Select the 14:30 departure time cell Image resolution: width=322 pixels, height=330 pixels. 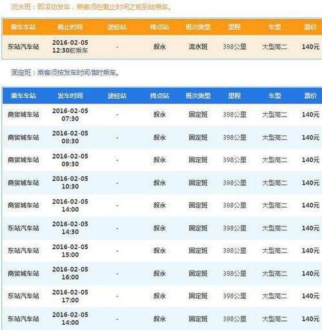coord(70,228)
